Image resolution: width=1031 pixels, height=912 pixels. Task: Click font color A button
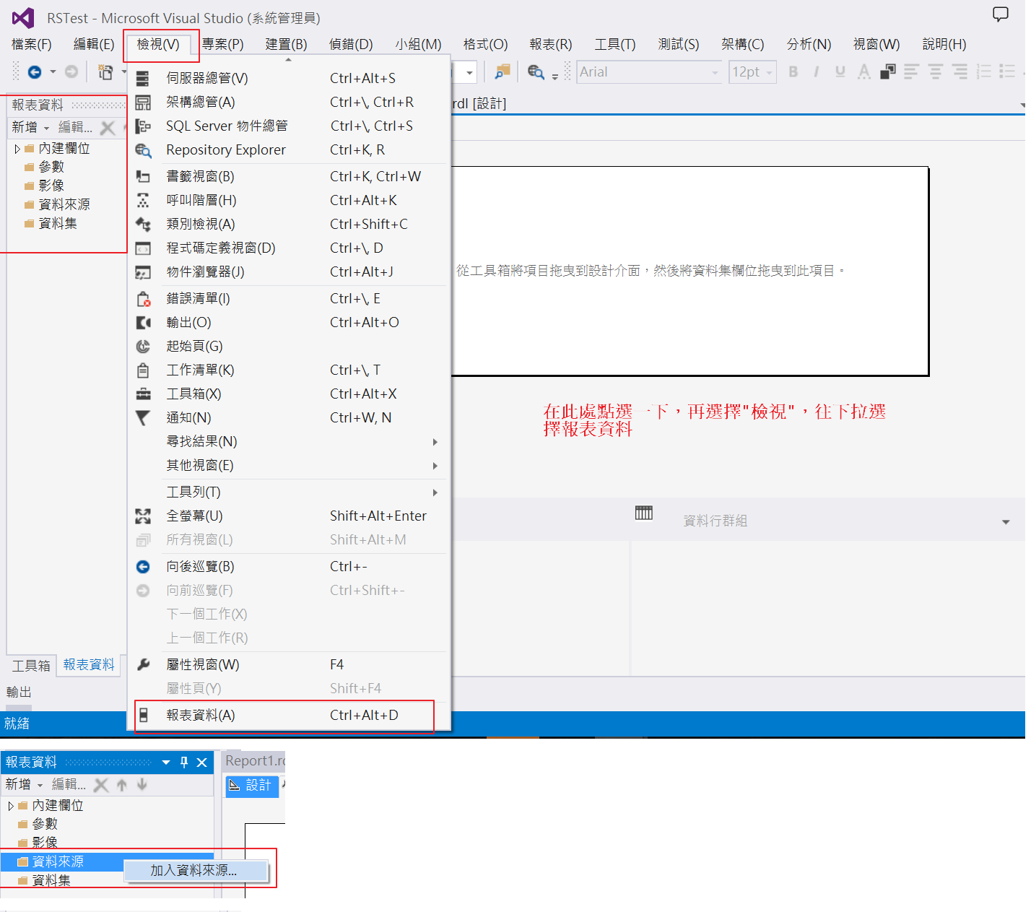click(x=863, y=71)
